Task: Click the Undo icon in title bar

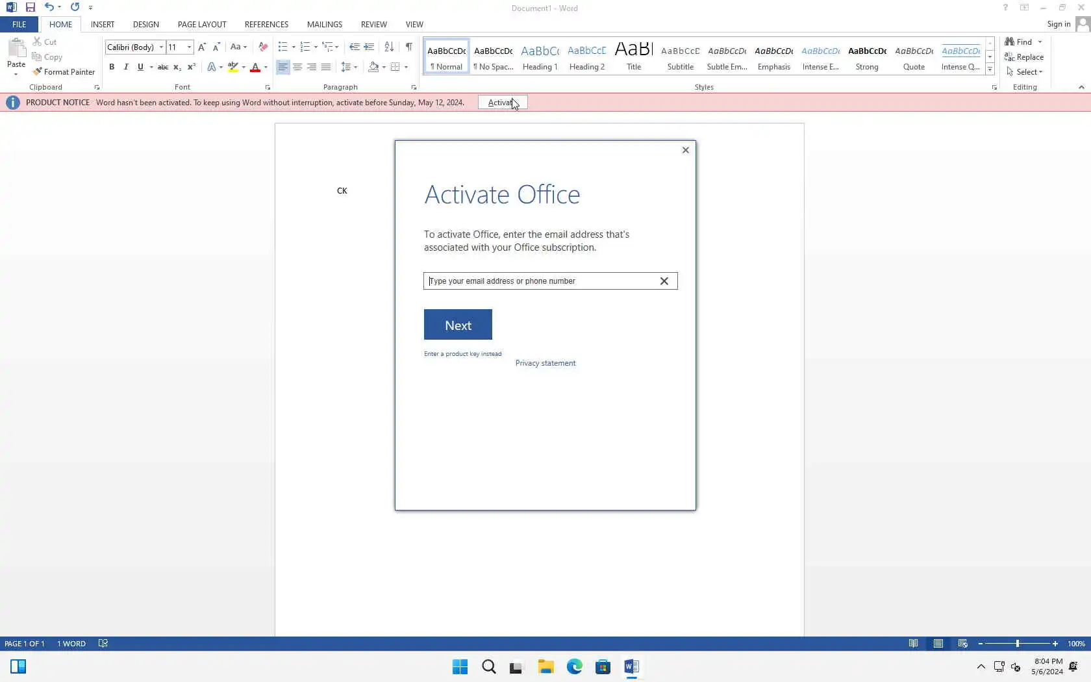Action: [49, 7]
